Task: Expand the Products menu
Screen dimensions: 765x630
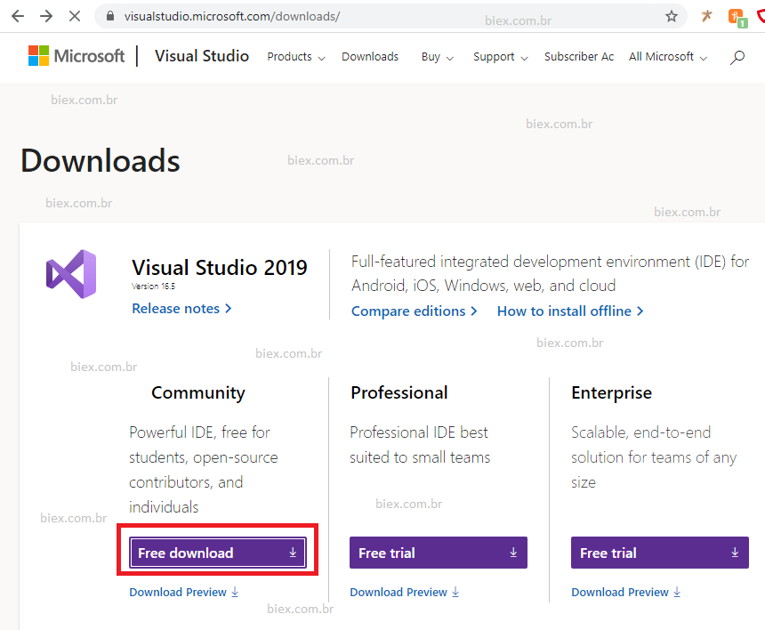Action: pos(296,57)
